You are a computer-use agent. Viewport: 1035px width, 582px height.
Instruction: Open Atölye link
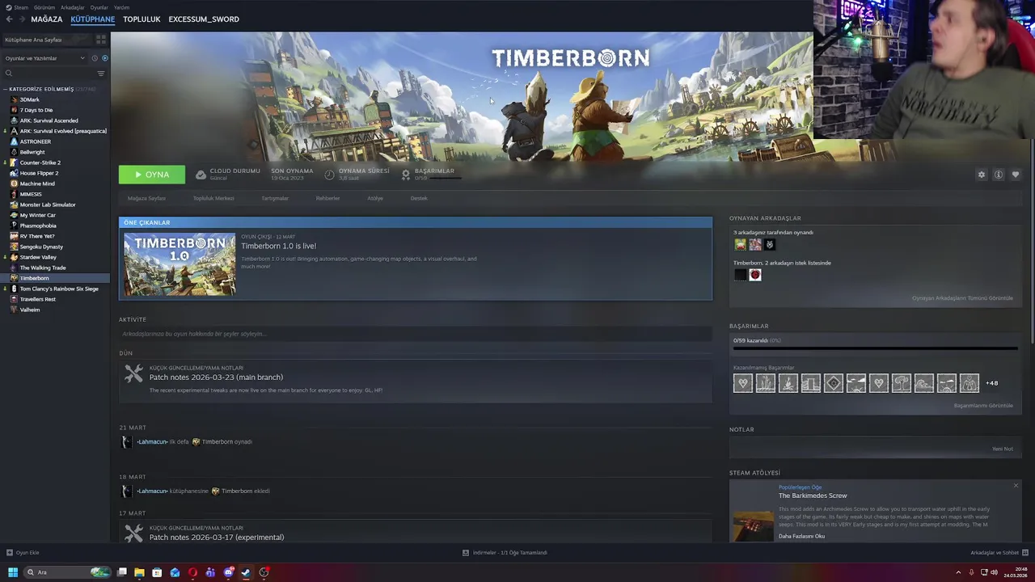pyautogui.click(x=375, y=198)
